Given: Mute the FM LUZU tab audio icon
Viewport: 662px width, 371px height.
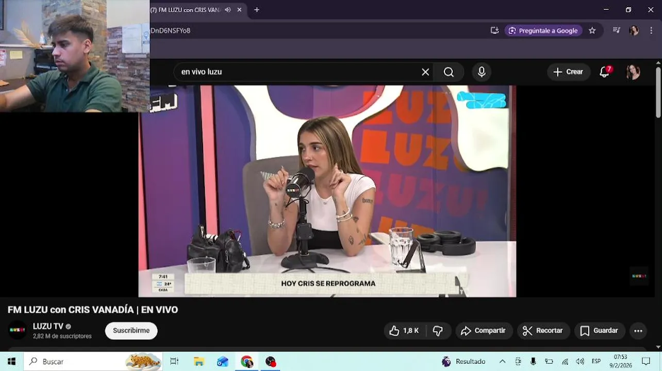Looking at the screenshot, I should point(228,10).
